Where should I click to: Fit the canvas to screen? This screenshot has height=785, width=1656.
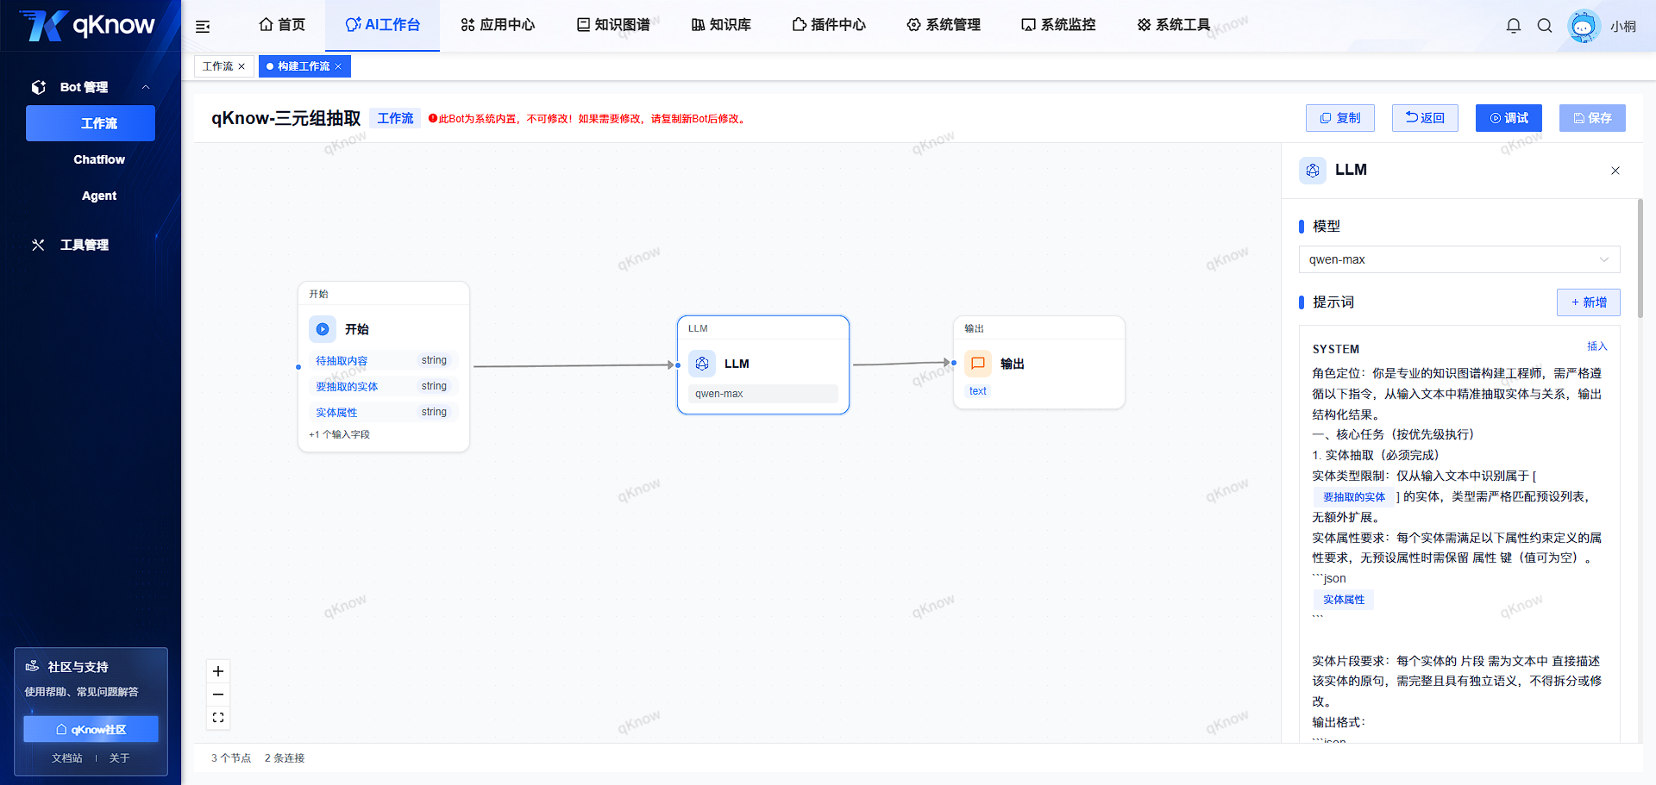pos(218,717)
